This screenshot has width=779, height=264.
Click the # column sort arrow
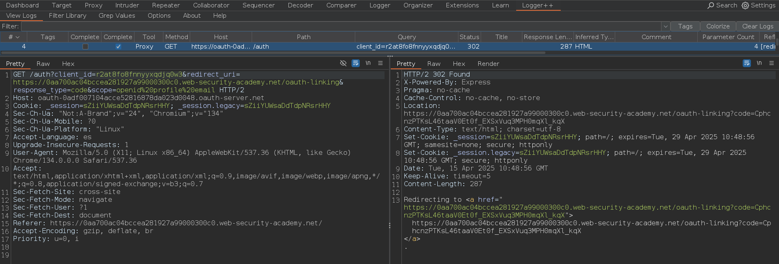tap(17, 37)
